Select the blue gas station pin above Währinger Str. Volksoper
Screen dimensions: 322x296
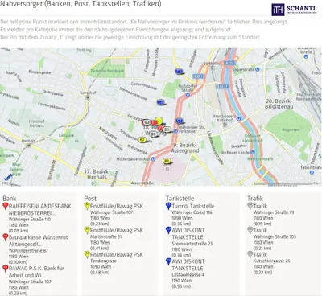180,121
